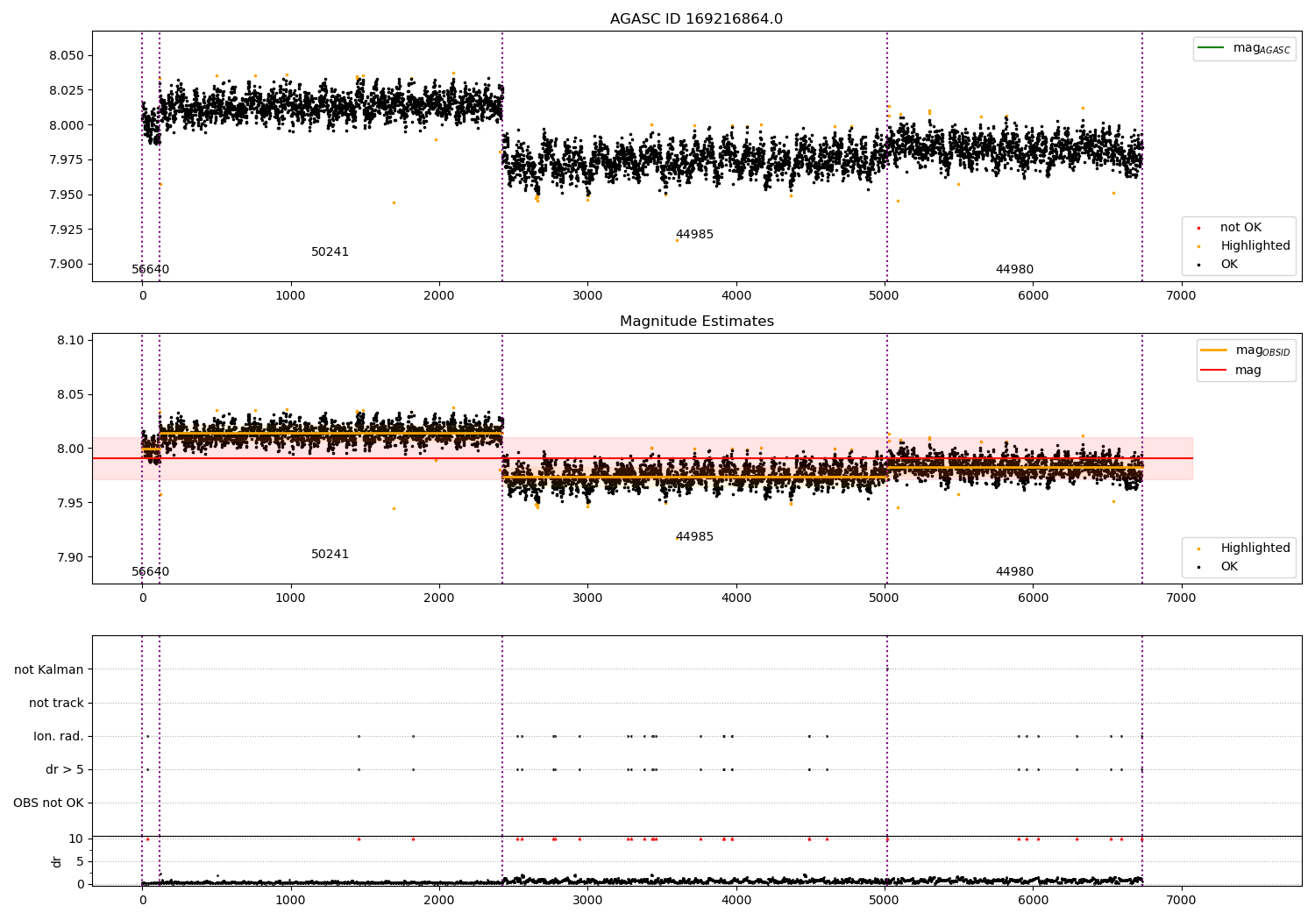Click the 7000 x-axis tick of bottom plot
The width and height of the screenshot is (1315, 920).
1181,900
